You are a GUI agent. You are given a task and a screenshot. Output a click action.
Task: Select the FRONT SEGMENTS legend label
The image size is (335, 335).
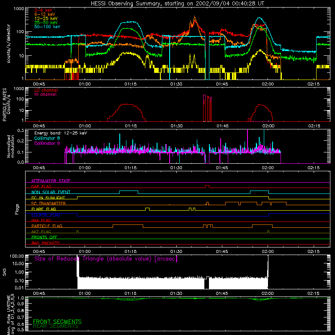click(57, 322)
